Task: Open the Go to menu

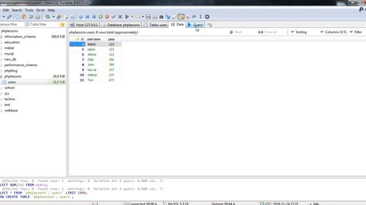Action: [x=41, y=10]
